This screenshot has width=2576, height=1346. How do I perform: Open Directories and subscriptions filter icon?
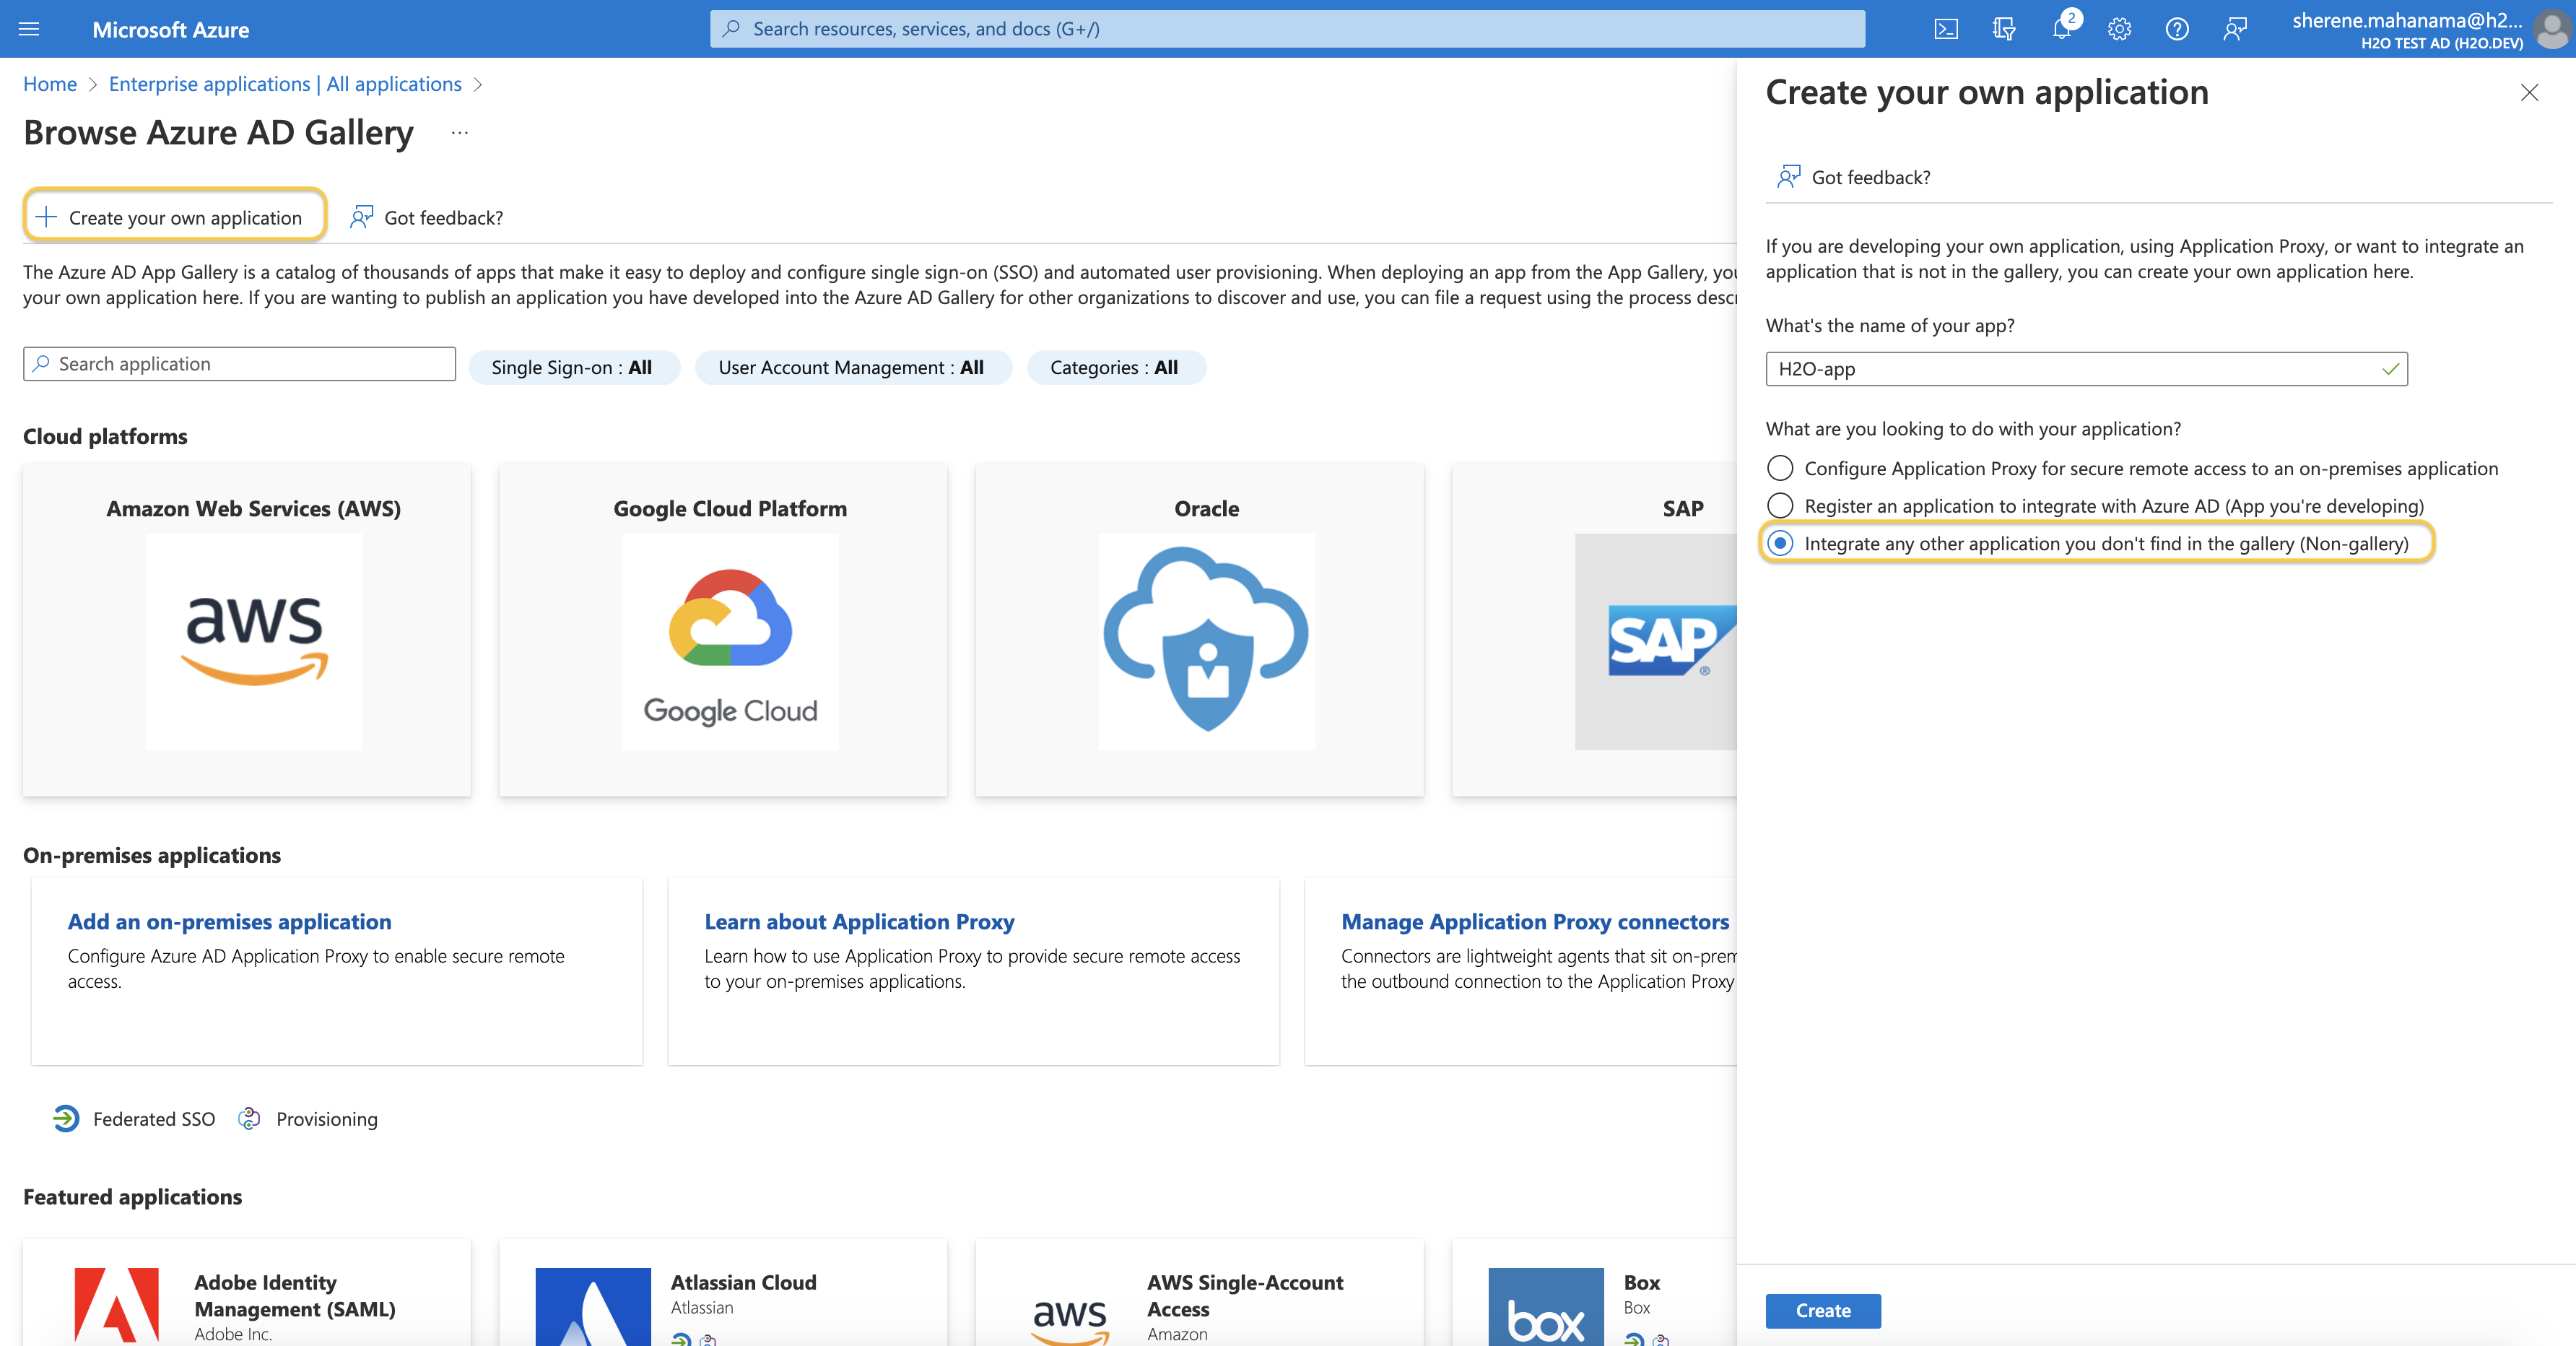[x=2004, y=29]
